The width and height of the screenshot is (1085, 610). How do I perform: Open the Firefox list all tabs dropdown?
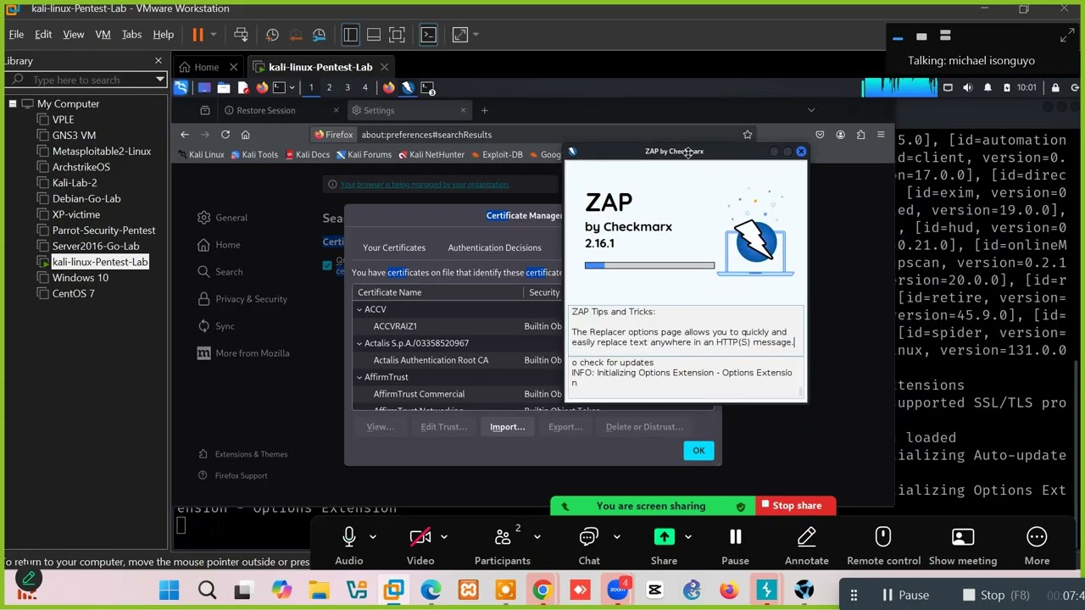pyautogui.click(x=811, y=110)
